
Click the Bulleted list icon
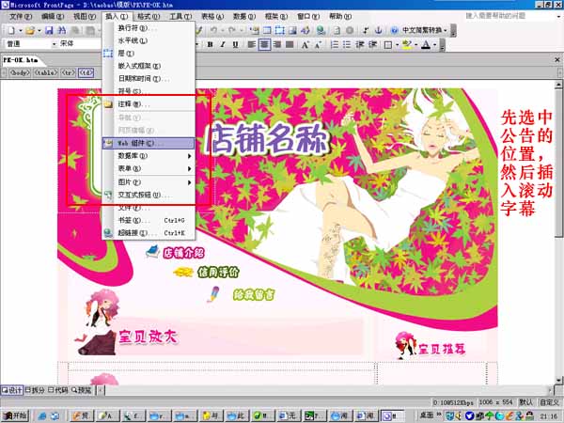point(347,44)
